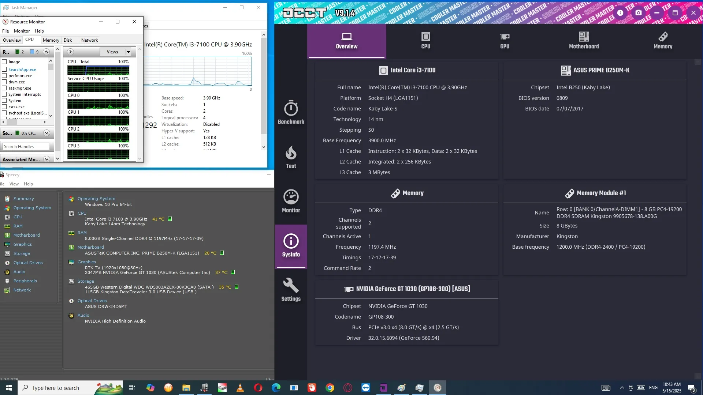Check the Taskmgr.exe process checkbox
The image size is (703, 395).
pos(4,88)
